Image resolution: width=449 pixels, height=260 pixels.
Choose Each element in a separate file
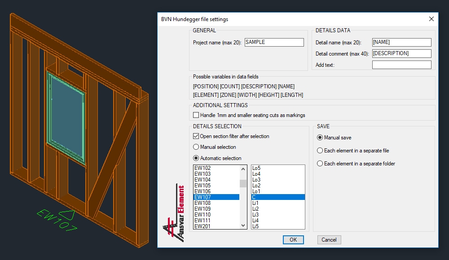coord(320,151)
